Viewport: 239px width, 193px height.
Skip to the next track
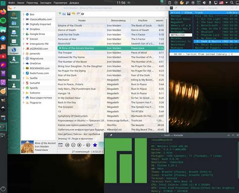tap(88, 145)
